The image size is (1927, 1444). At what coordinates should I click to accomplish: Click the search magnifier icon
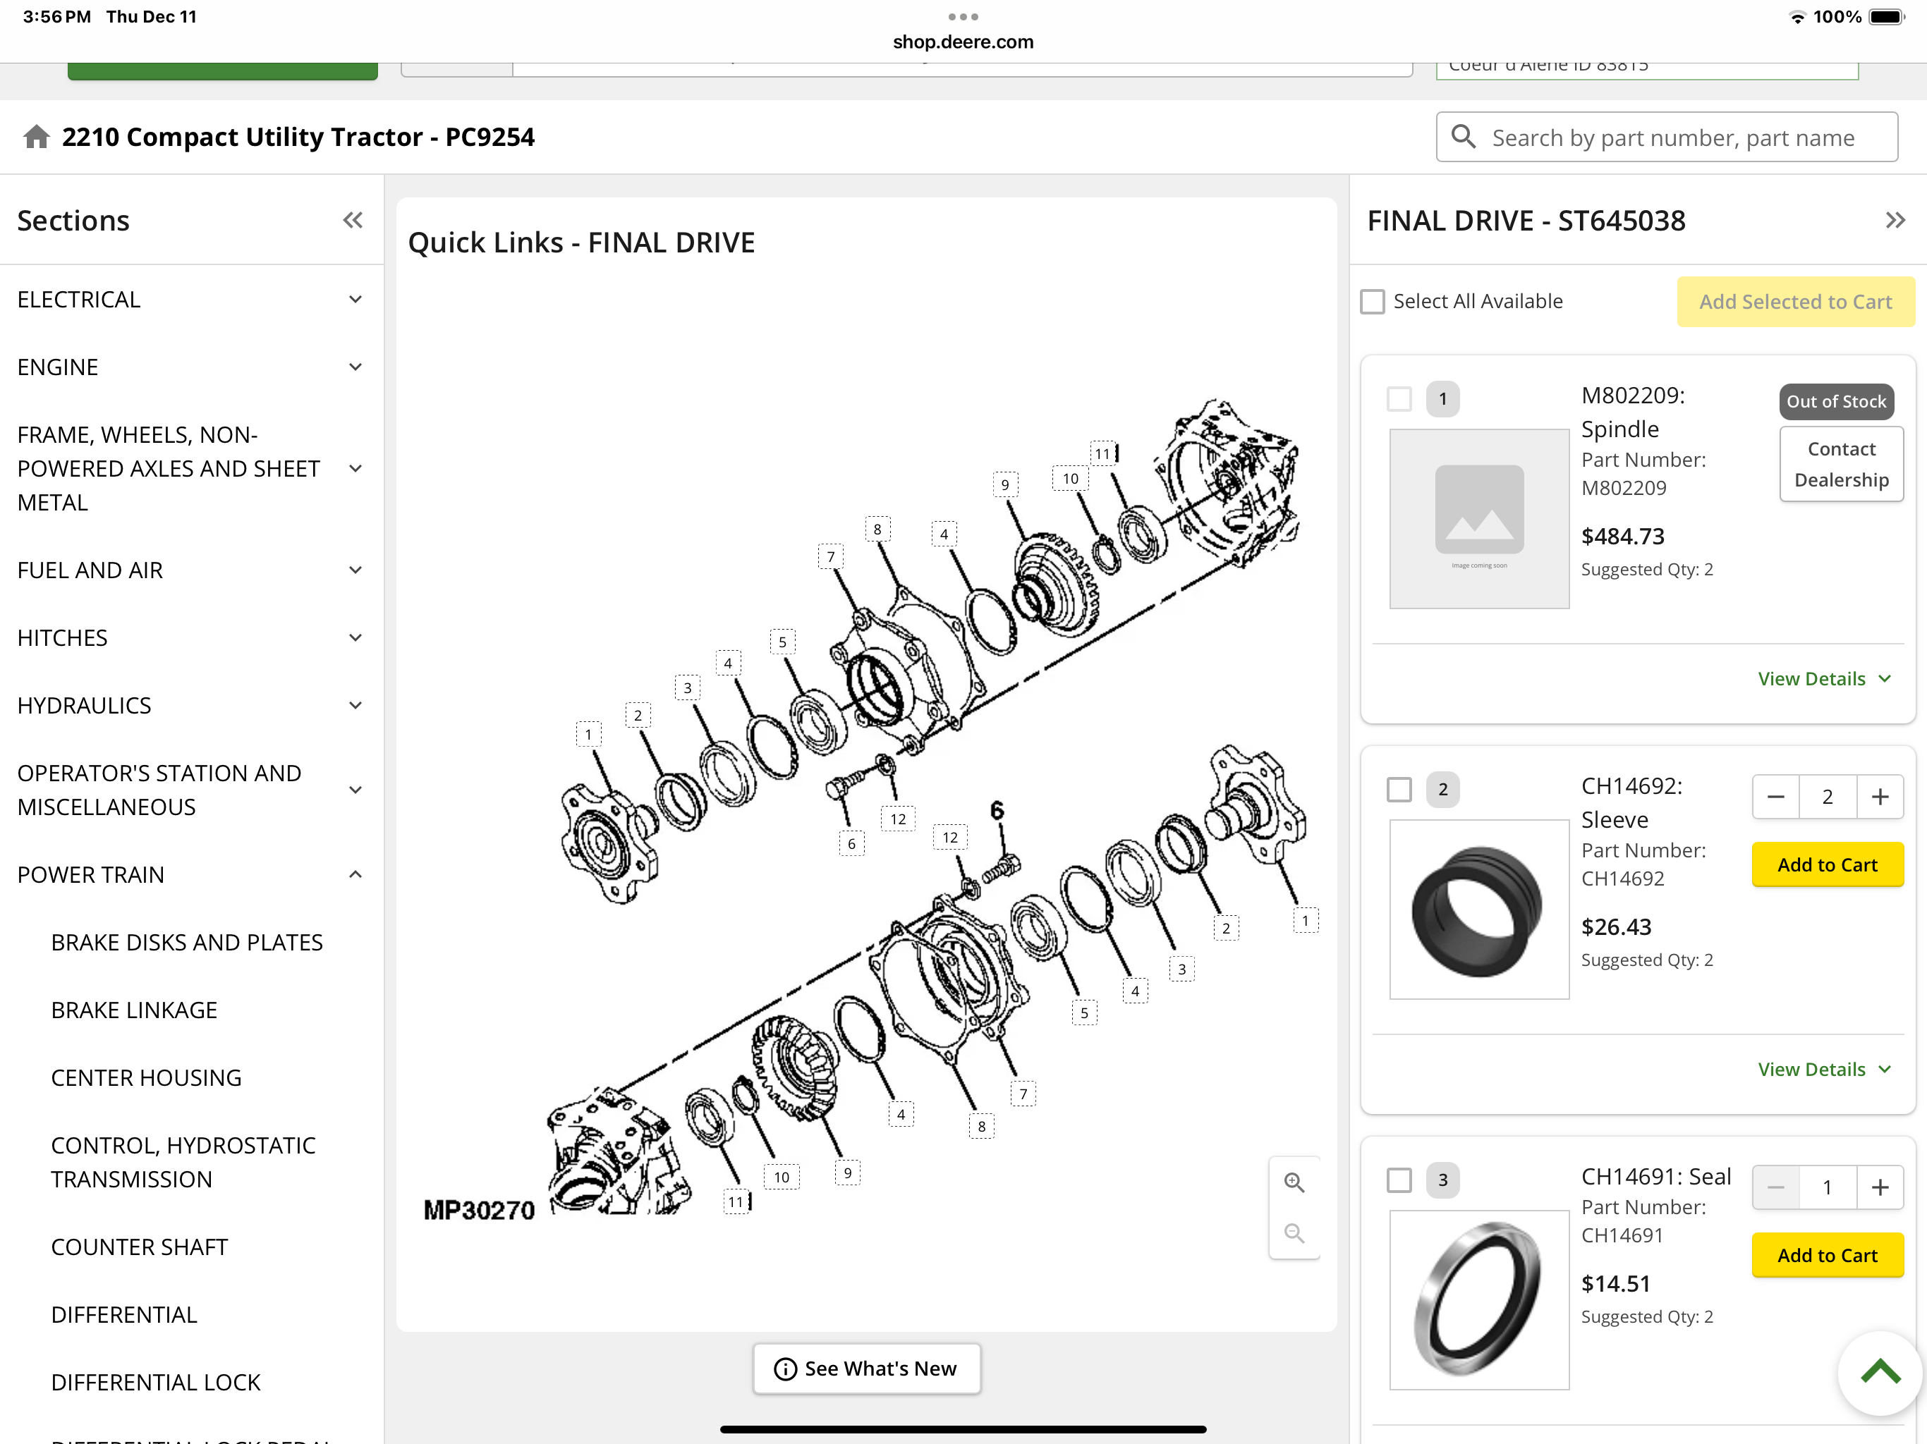tap(1464, 137)
